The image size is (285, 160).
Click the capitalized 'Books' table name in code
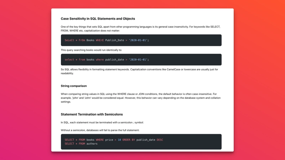pyautogui.click(x=90, y=40)
